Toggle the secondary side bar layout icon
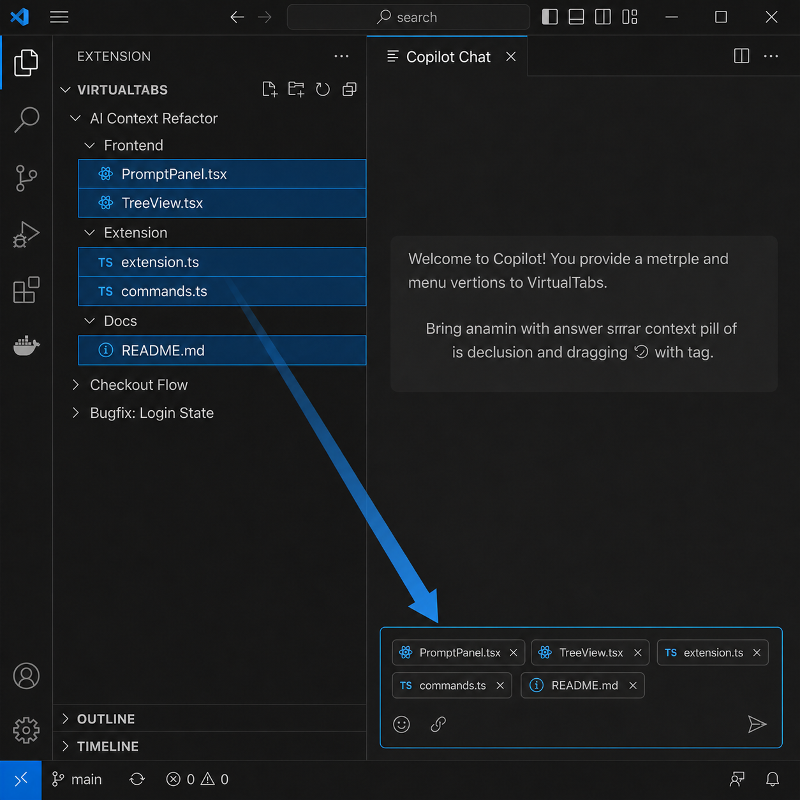 coord(603,17)
